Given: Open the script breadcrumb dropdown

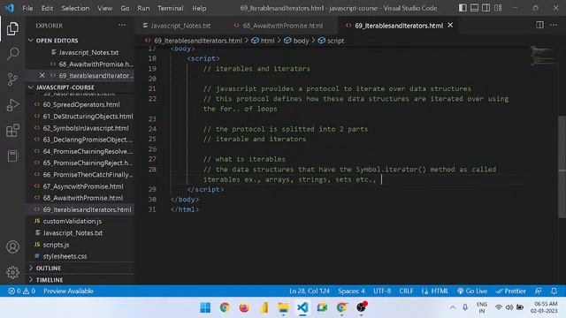Looking at the screenshot, I should point(331,41).
